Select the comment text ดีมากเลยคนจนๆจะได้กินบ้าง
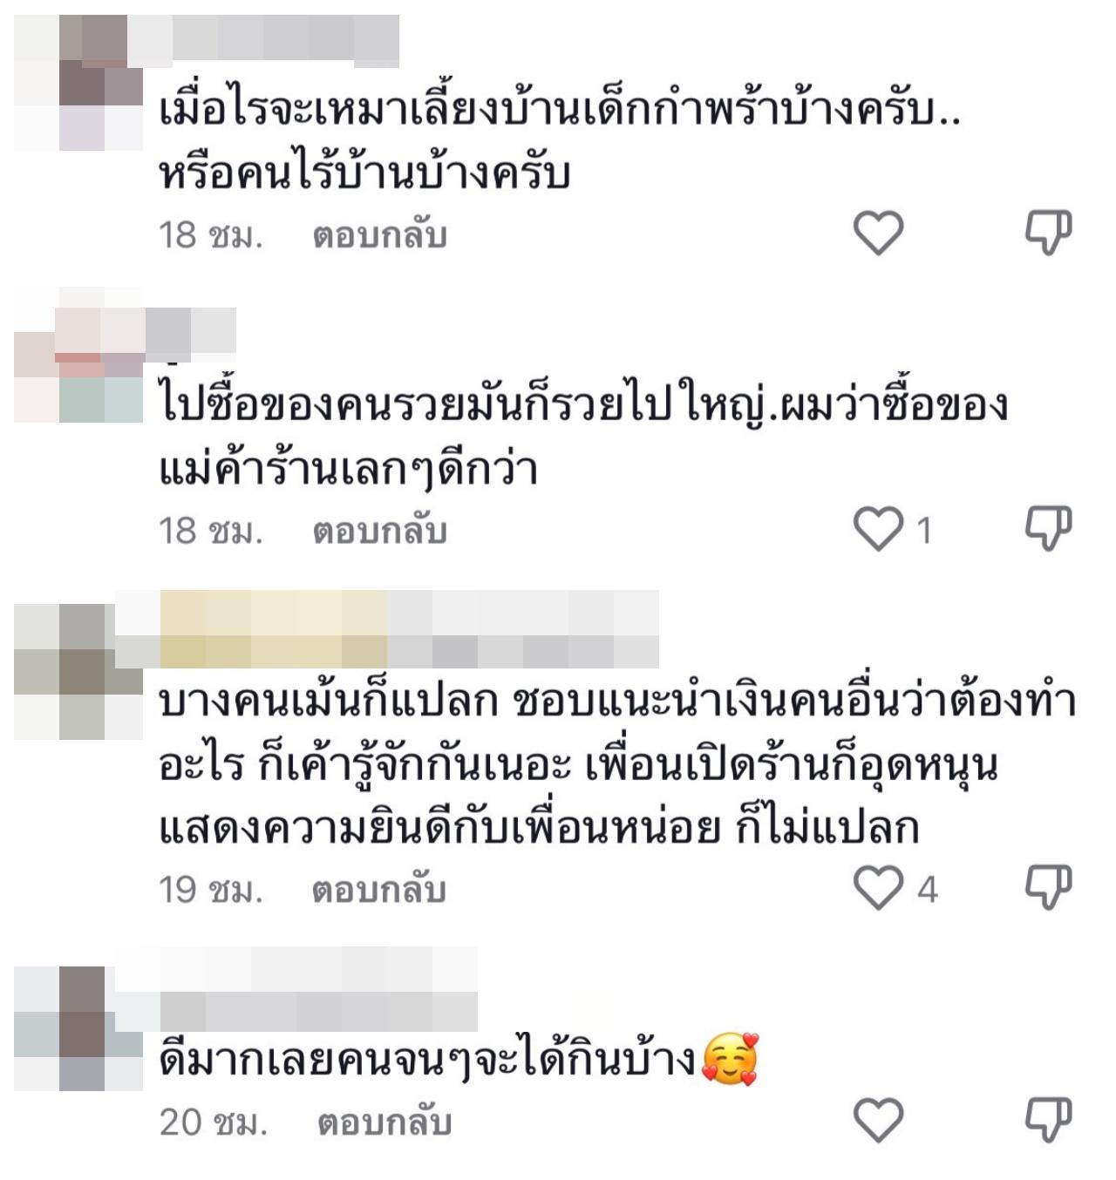 429,1061
